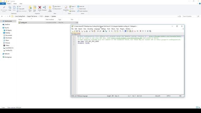Open the Notepad++ File menu

pos(73,29)
